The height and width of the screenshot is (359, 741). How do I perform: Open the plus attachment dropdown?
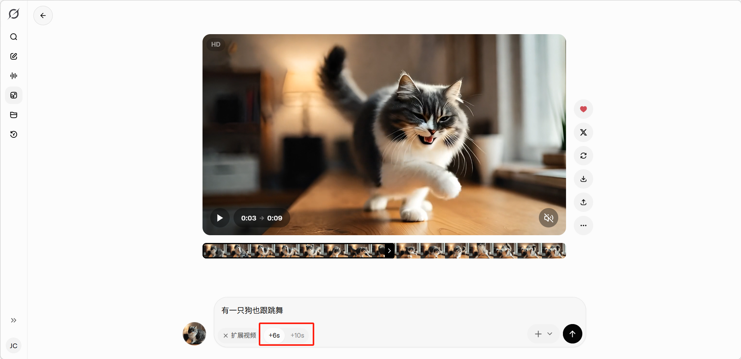point(543,334)
